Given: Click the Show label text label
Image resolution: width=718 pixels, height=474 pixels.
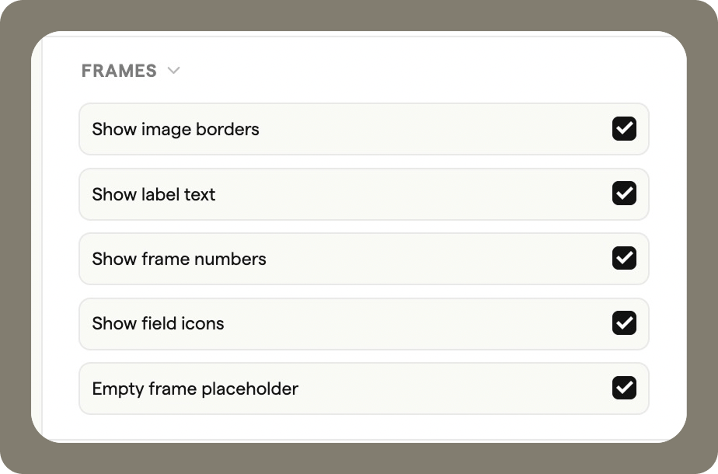Looking at the screenshot, I should pos(153,194).
